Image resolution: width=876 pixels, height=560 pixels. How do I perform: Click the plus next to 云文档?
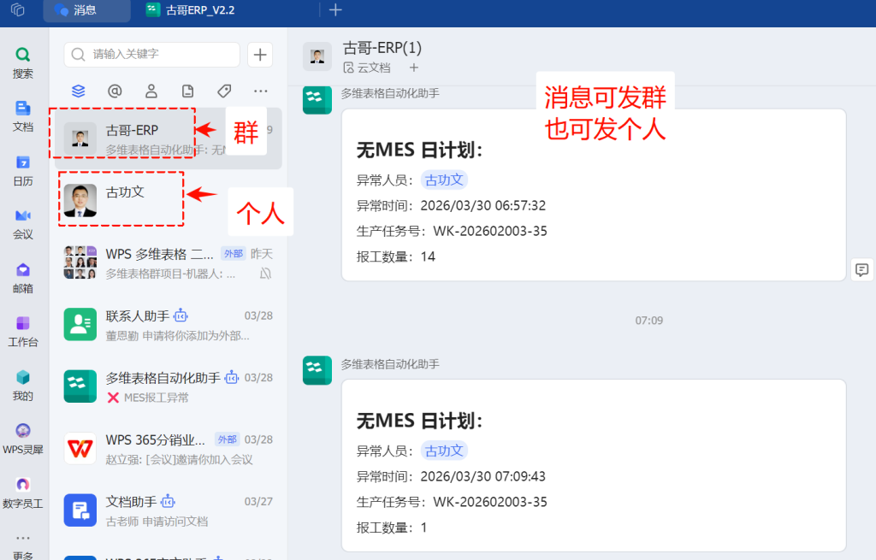[413, 68]
